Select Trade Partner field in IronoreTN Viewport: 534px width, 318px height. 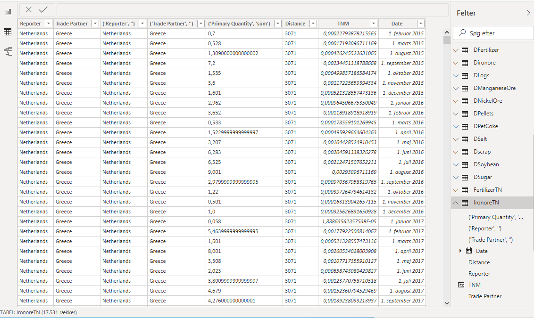[x=484, y=296]
